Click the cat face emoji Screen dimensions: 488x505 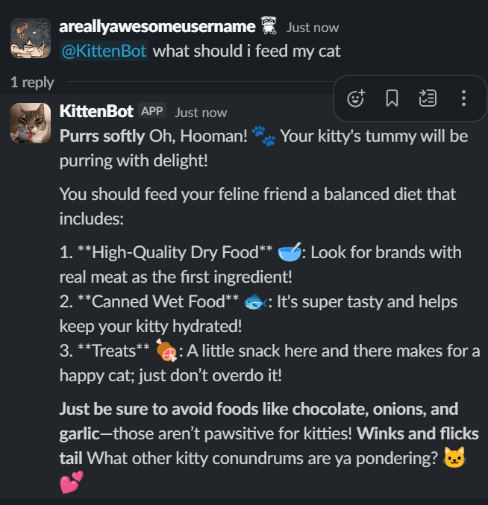click(454, 458)
